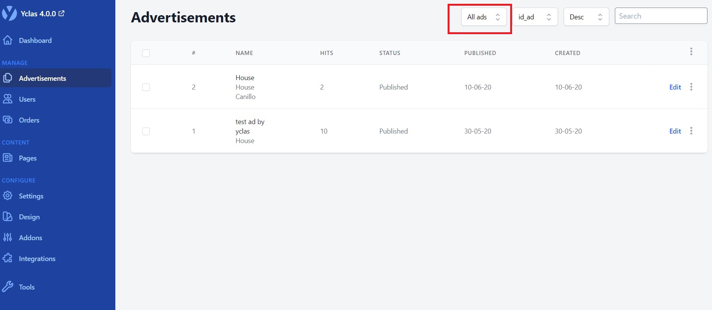
Task: Open the test ad by yclas title
Action: pyautogui.click(x=250, y=126)
